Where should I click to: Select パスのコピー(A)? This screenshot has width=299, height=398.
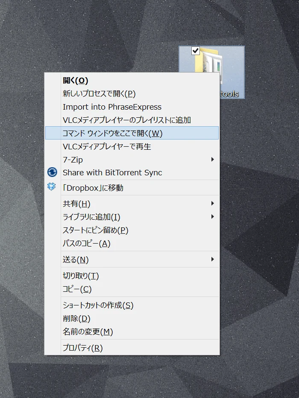[x=132, y=243]
